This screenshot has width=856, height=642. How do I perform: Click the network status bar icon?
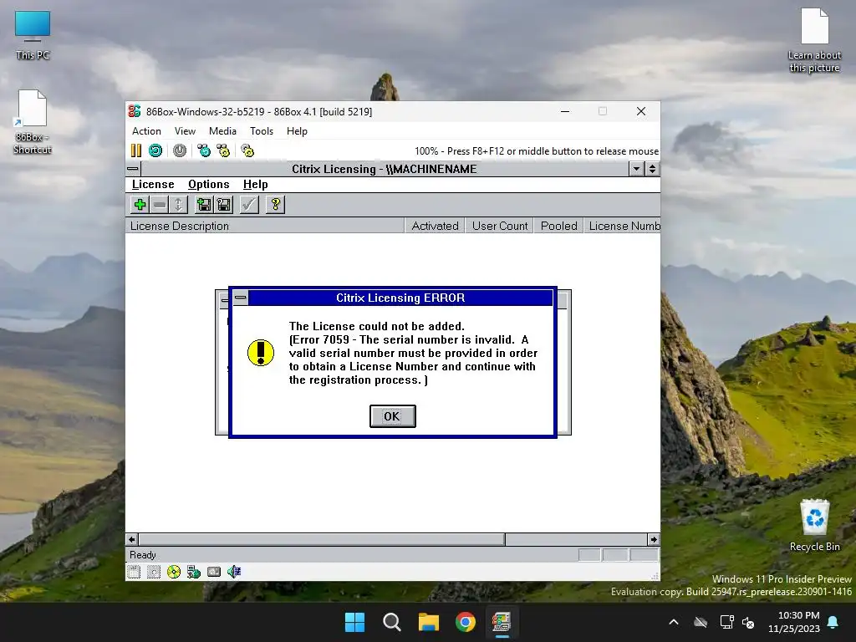click(x=194, y=572)
